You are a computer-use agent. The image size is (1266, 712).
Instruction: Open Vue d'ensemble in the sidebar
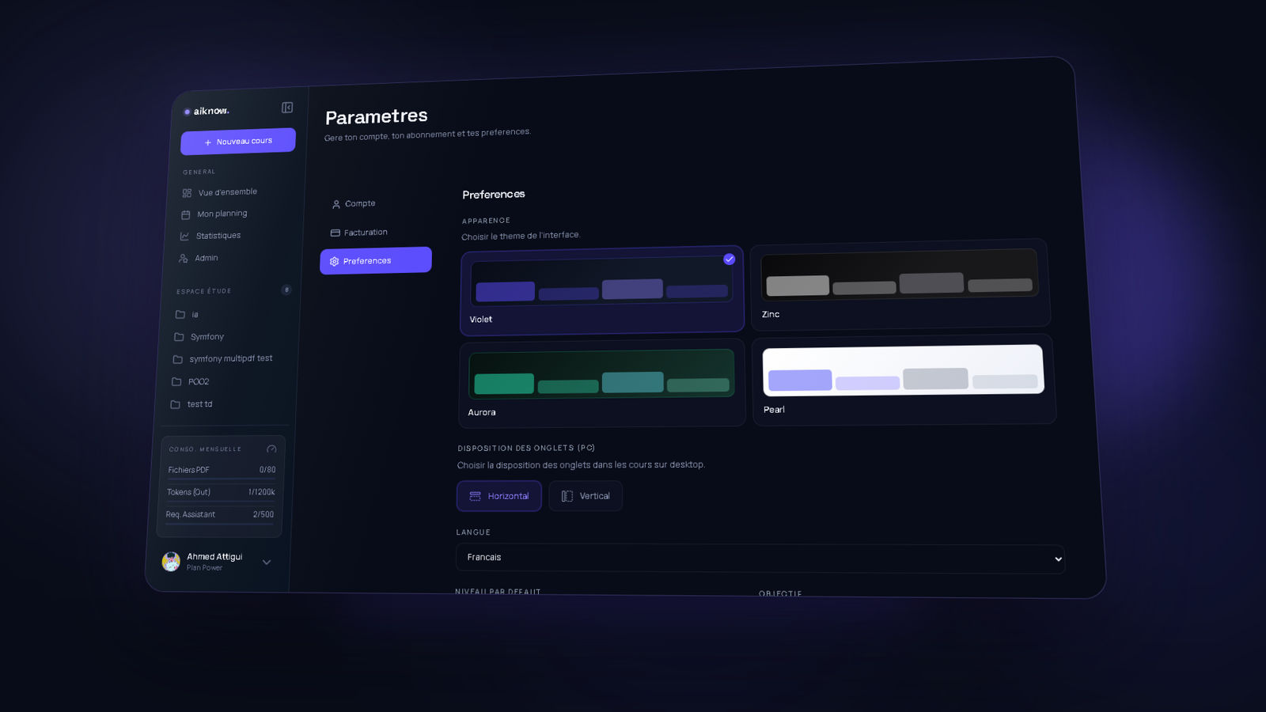(219, 192)
